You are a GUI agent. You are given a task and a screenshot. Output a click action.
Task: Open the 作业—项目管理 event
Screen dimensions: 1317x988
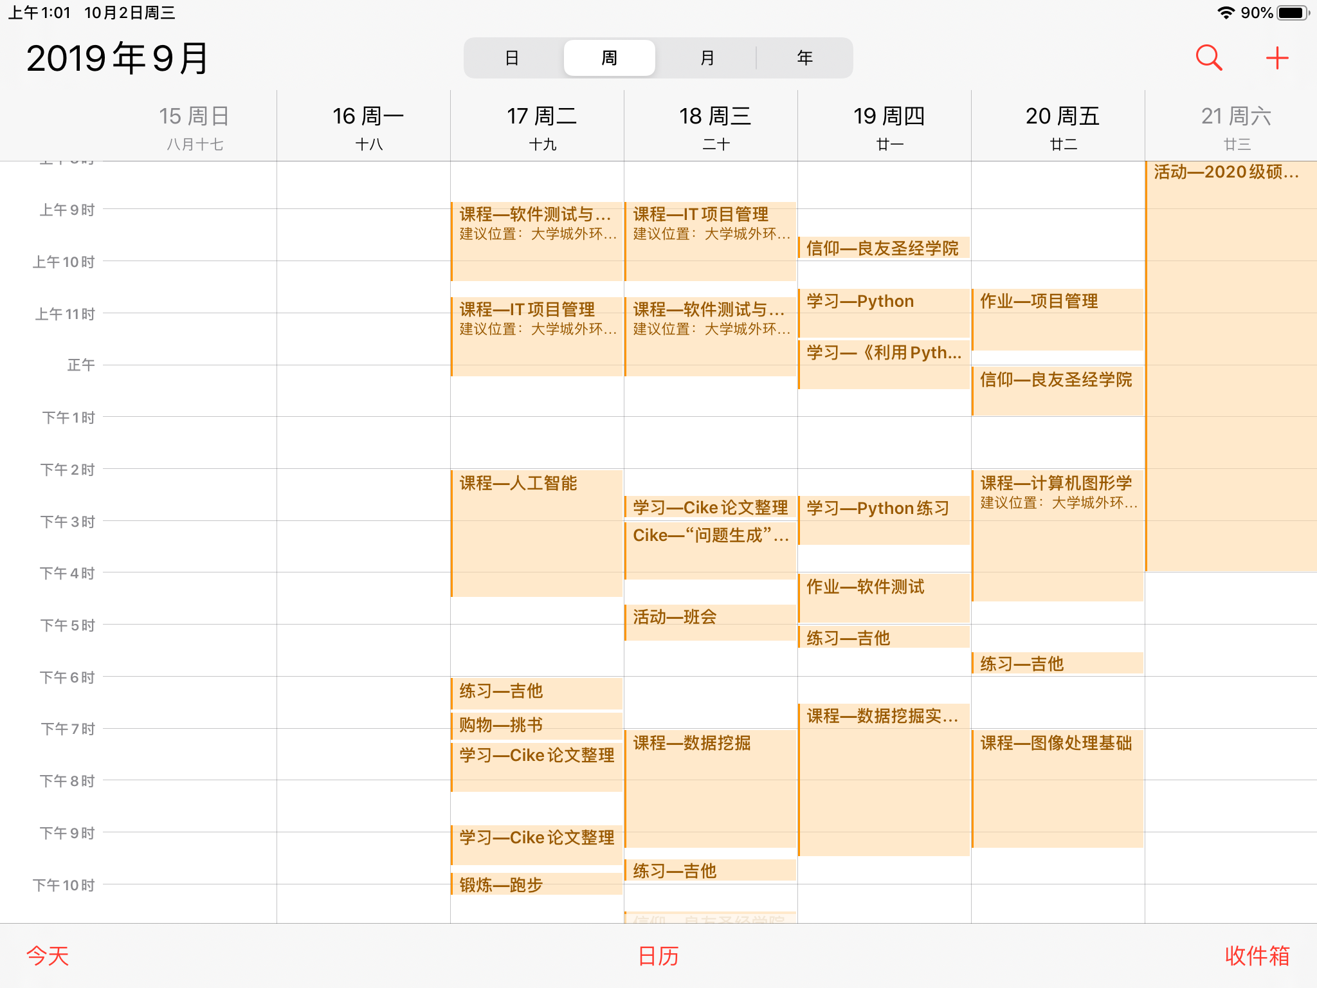(1058, 320)
